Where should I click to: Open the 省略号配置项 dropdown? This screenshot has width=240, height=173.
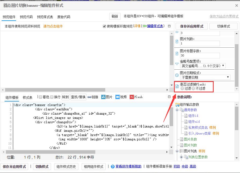coord(203,66)
